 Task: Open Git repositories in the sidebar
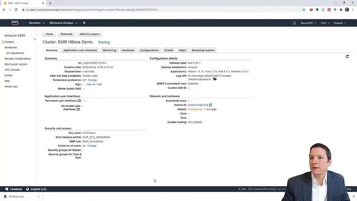pyautogui.click(x=15, y=53)
